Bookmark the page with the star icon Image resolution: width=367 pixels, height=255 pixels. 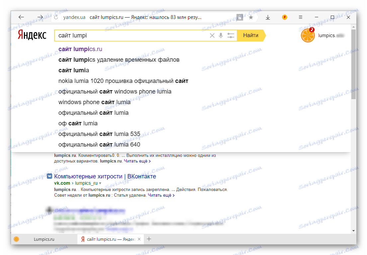click(x=251, y=17)
